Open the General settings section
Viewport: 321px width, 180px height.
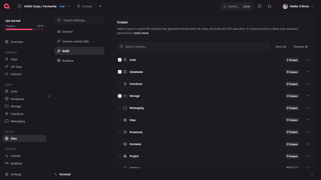pos(79,32)
